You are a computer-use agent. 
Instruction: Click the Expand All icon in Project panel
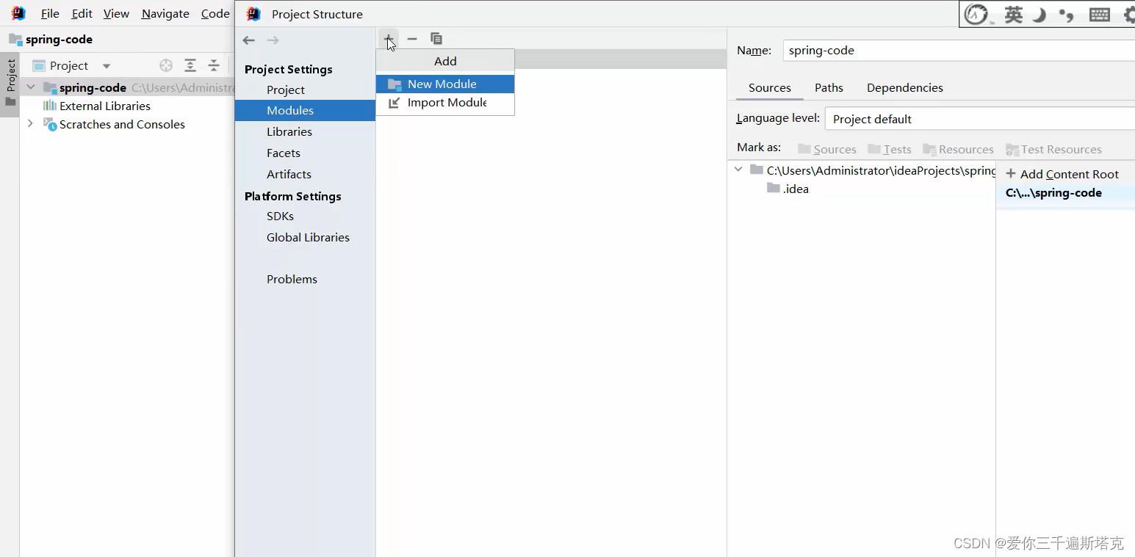tap(190, 65)
